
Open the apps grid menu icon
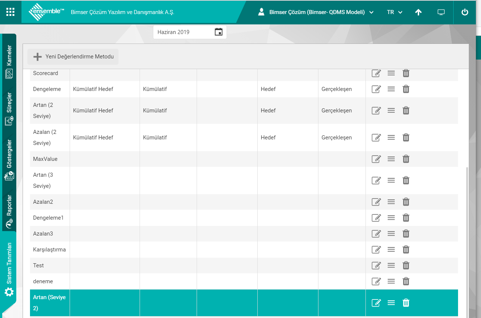tap(10, 12)
